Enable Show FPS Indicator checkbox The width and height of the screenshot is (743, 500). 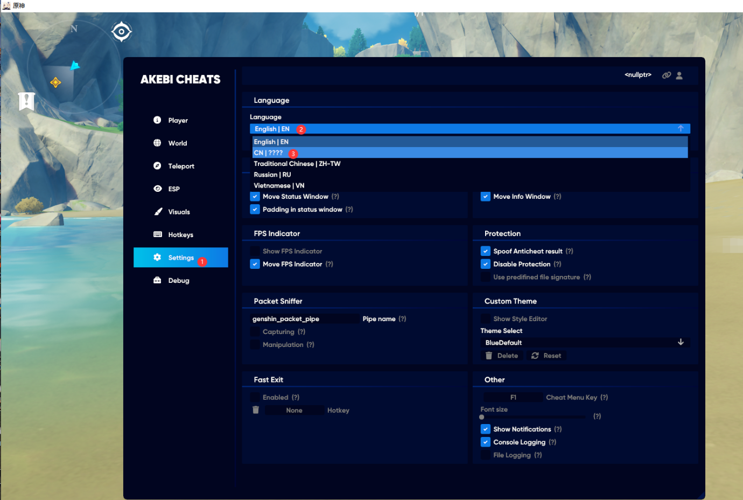pos(255,251)
